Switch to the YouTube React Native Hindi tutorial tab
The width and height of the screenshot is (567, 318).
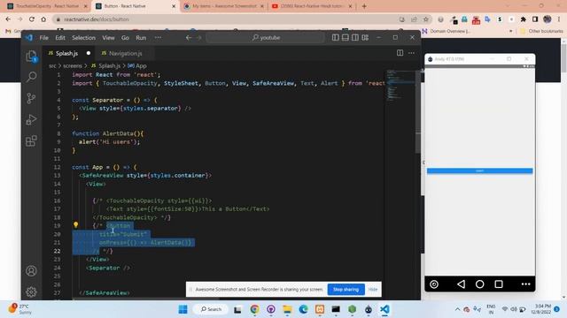[312, 6]
